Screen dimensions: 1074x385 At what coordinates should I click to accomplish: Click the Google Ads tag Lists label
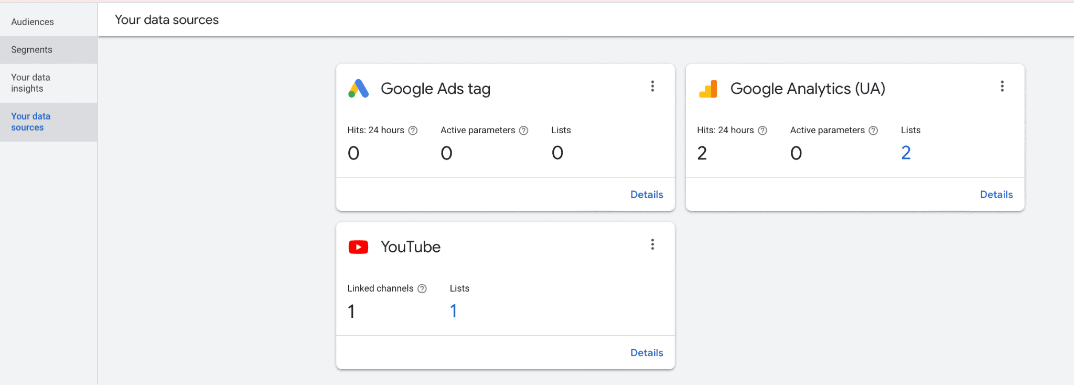tap(561, 130)
